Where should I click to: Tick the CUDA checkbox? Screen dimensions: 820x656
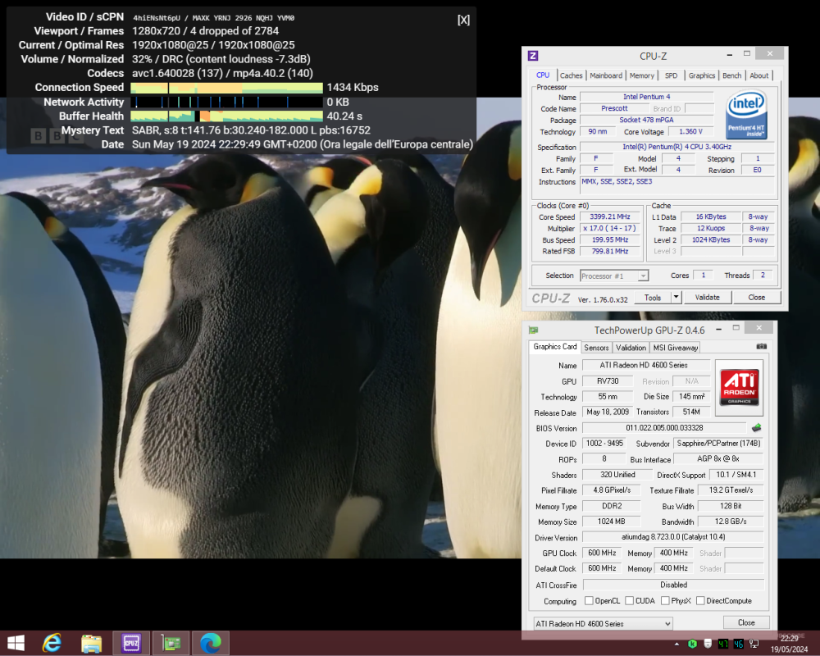point(630,601)
